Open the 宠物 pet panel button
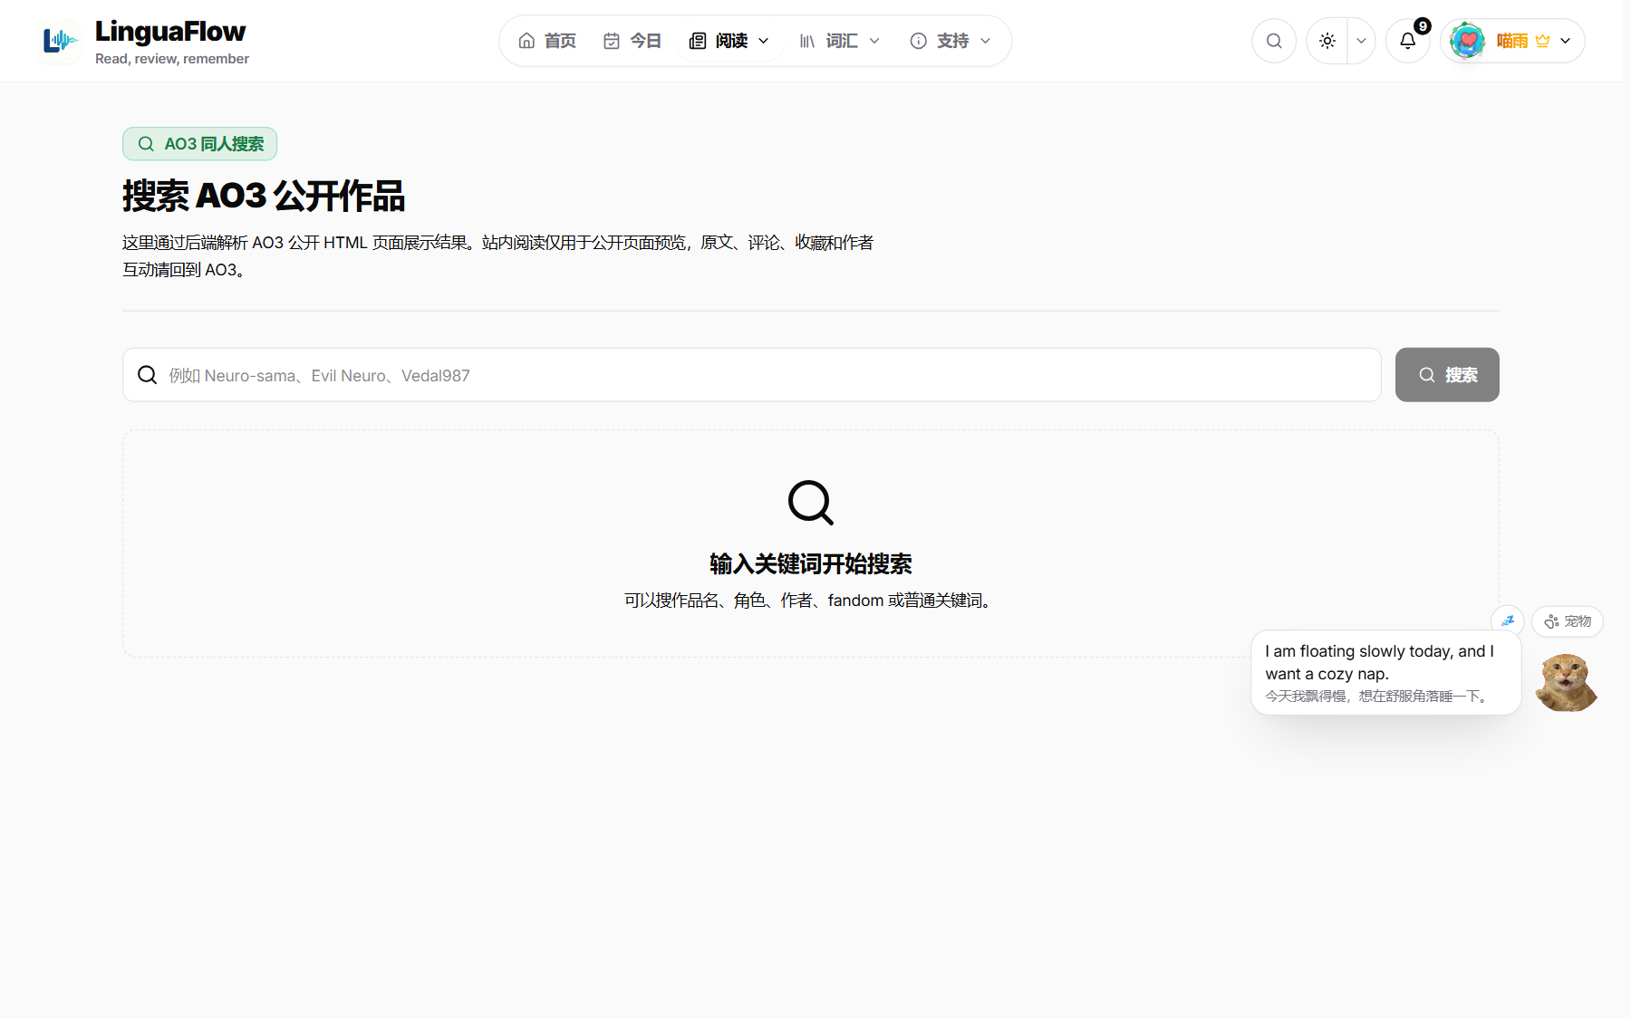1631x1019 pixels. [x=1568, y=621]
